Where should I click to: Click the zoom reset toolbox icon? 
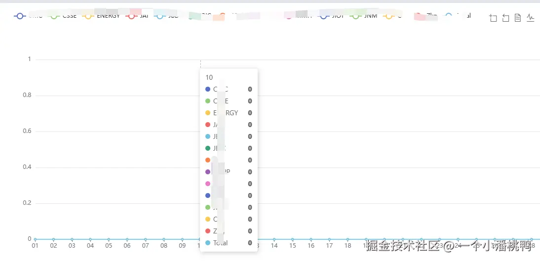point(505,18)
